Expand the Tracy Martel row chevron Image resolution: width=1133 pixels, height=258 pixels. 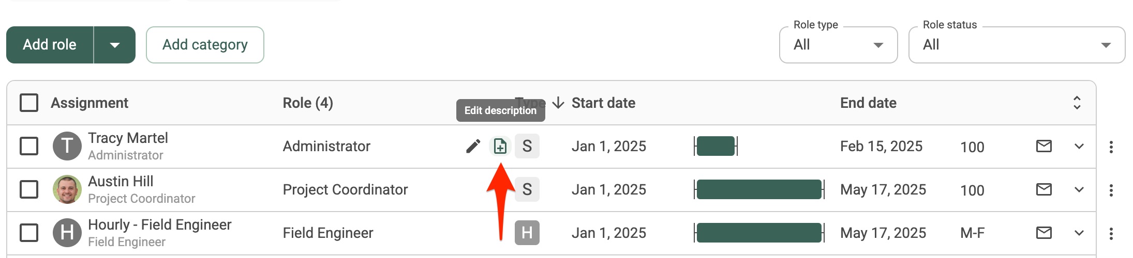tap(1079, 147)
